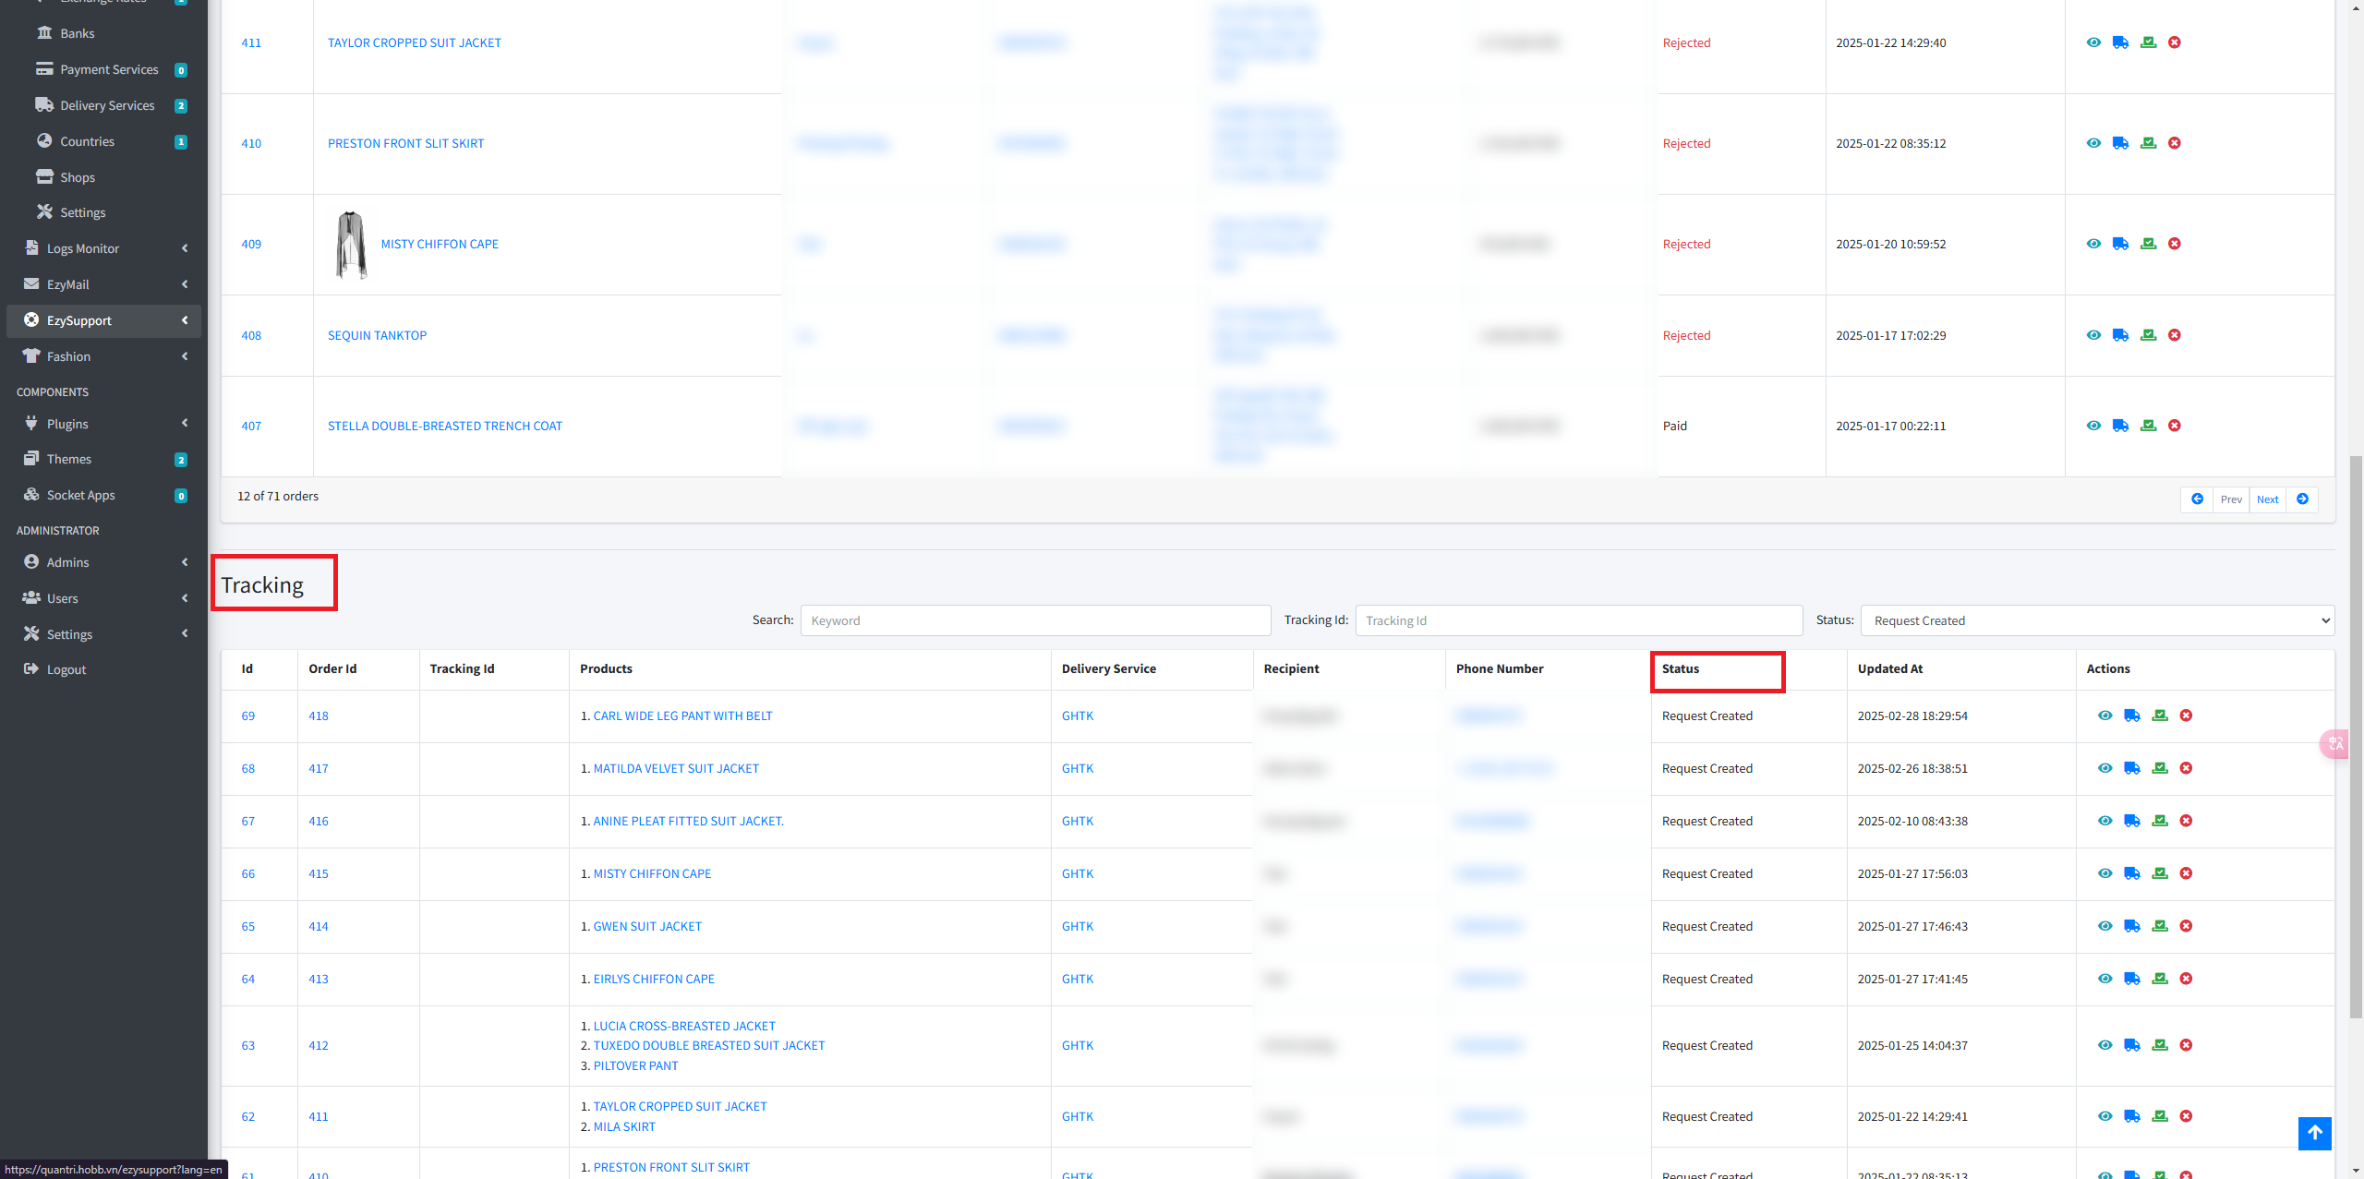Open Delivery Services in sidebar

107,105
